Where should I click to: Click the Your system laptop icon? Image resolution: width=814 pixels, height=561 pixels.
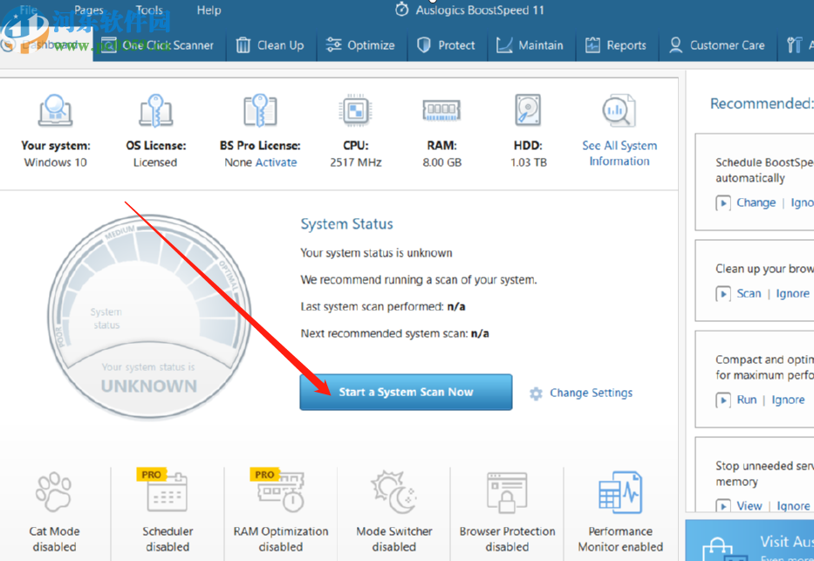[x=55, y=110]
